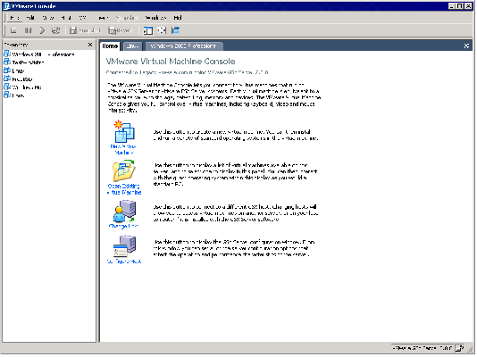The height and width of the screenshot is (357, 477).
Task: Toggle the inventory sidebar toolbar icon
Action: 148,30
